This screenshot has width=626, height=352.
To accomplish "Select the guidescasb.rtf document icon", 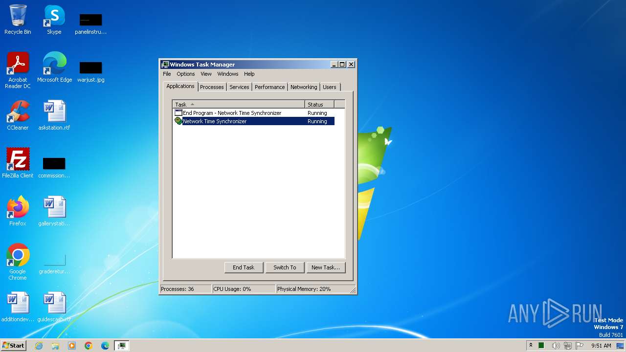I will click(54, 307).
